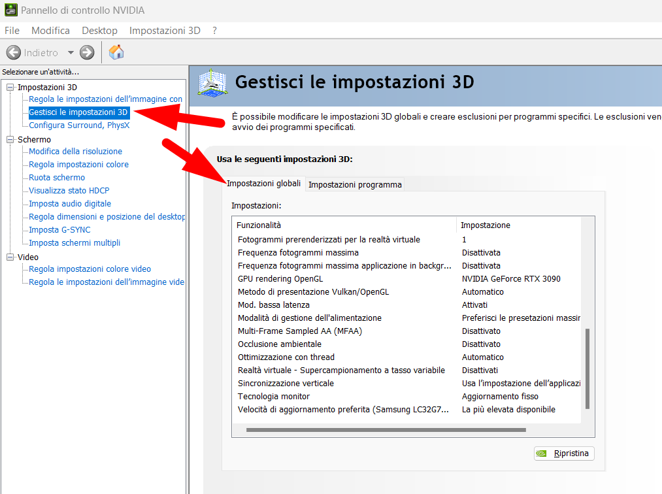Click the Back arrow icon (Indietro)
662x494 pixels.
(14, 52)
